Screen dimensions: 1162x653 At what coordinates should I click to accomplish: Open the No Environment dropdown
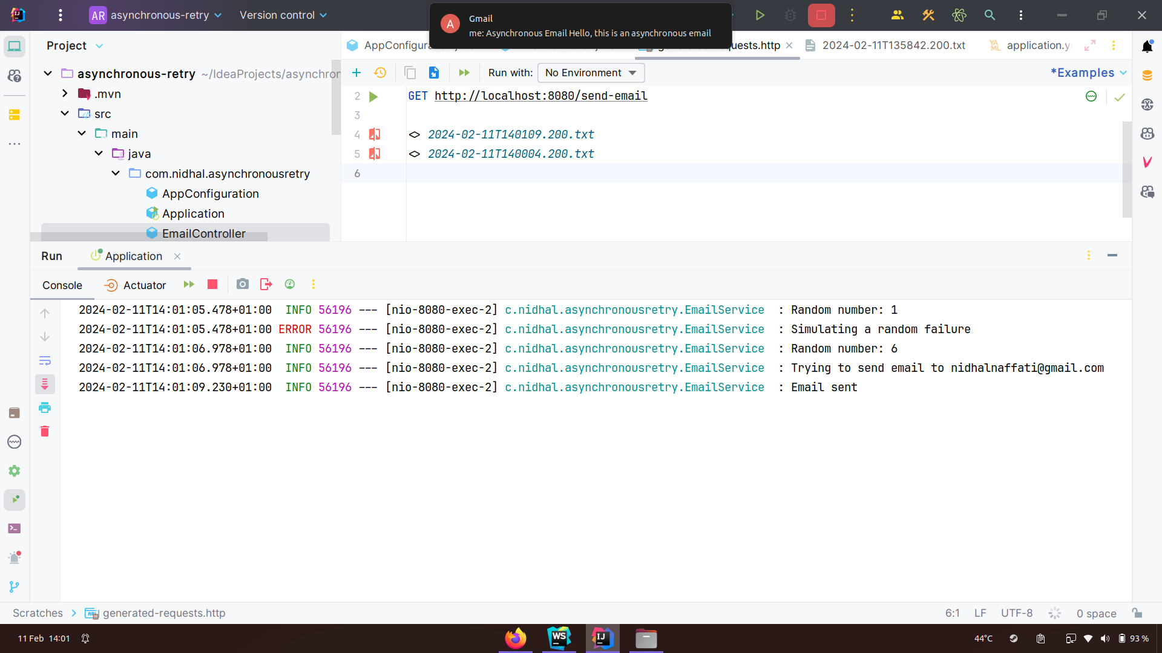click(x=590, y=73)
